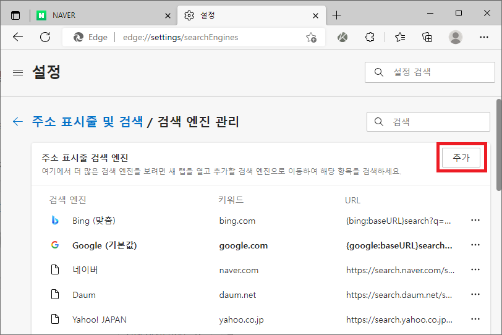Click the 검색 엔진 column header
Image resolution: width=502 pixels, height=335 pixels.
67,200
